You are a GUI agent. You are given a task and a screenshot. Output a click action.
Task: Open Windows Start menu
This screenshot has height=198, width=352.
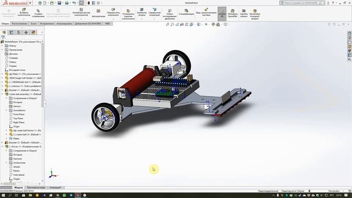point(3,195)
